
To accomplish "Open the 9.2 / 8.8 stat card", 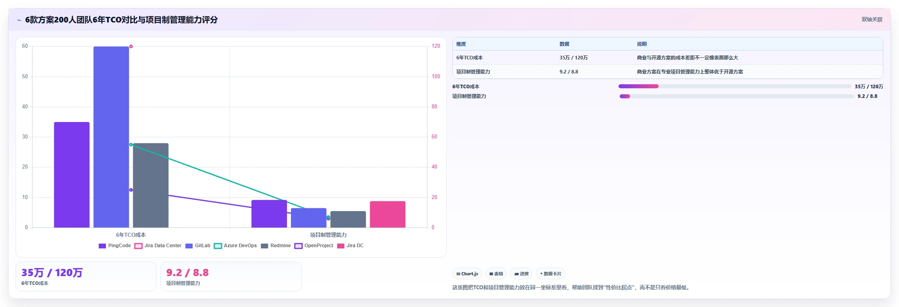I will point(231,277).
